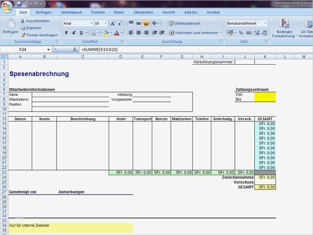
Task: Toggle italic formatting (K)
Action: [74, 33]
